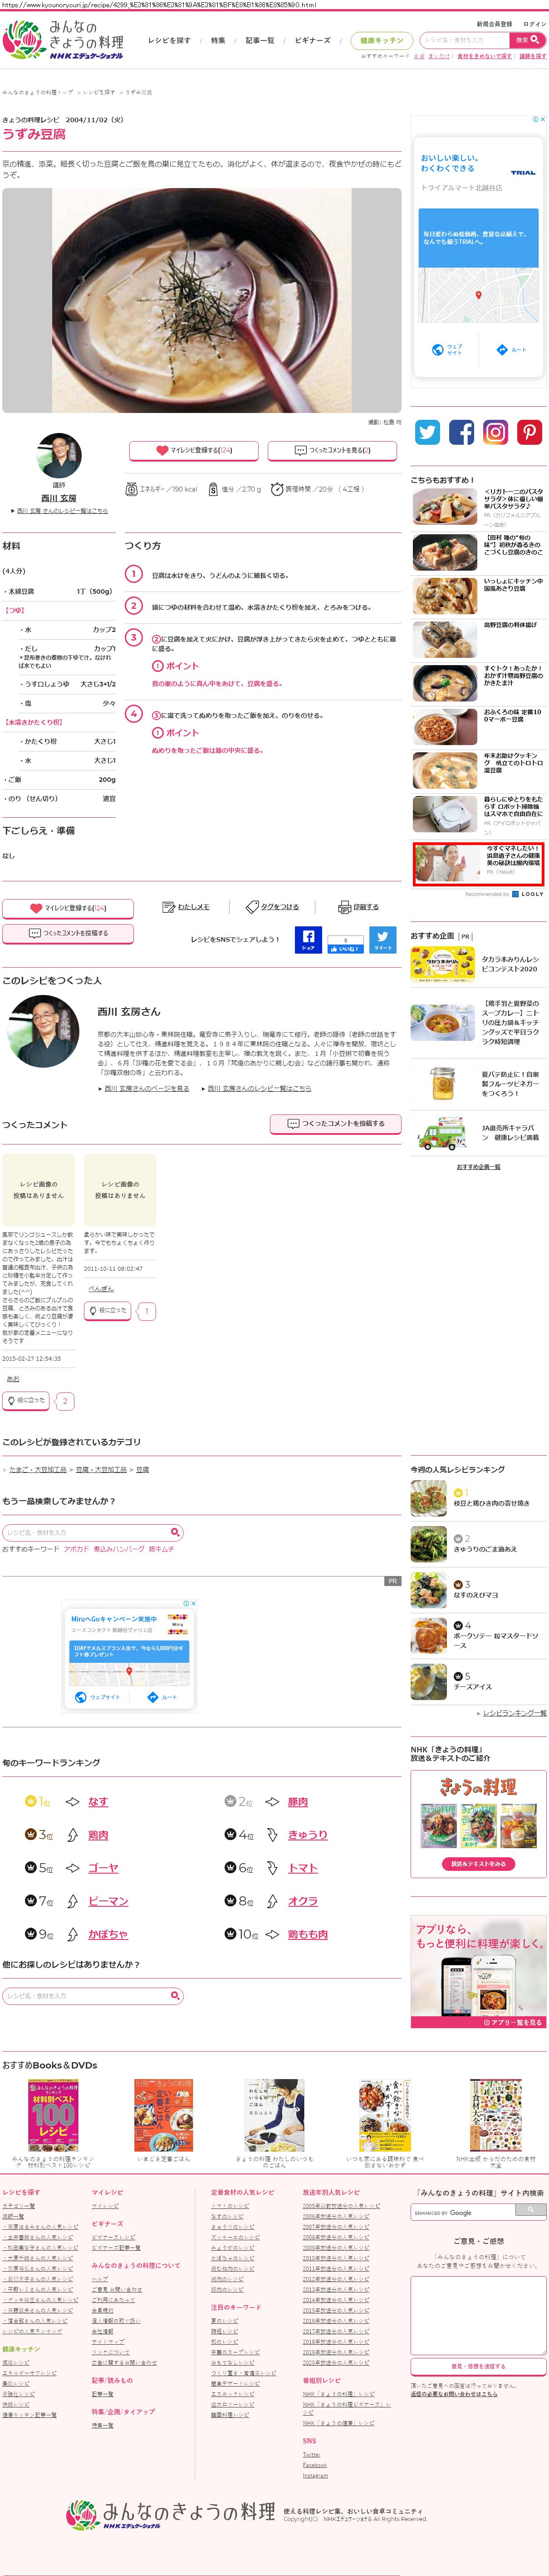Open the Pinterest icon in sidebar
The image size is (549, 2576).
[x=529, y=432]
